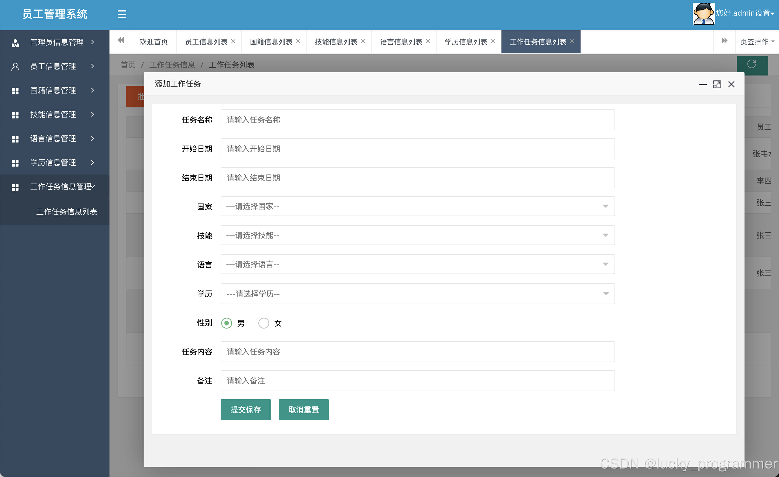The image size is (779, 477).
Task: Minimize the add work task dialog
Action: click(x=702, y=84)
